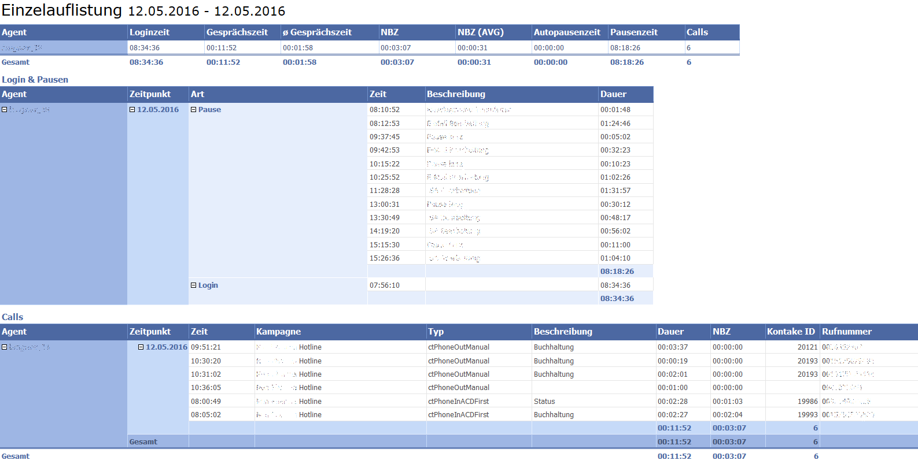Click the call entry at 08:00:49
Viewport: 918px width, 464px height.
click(x=206, y=402)
